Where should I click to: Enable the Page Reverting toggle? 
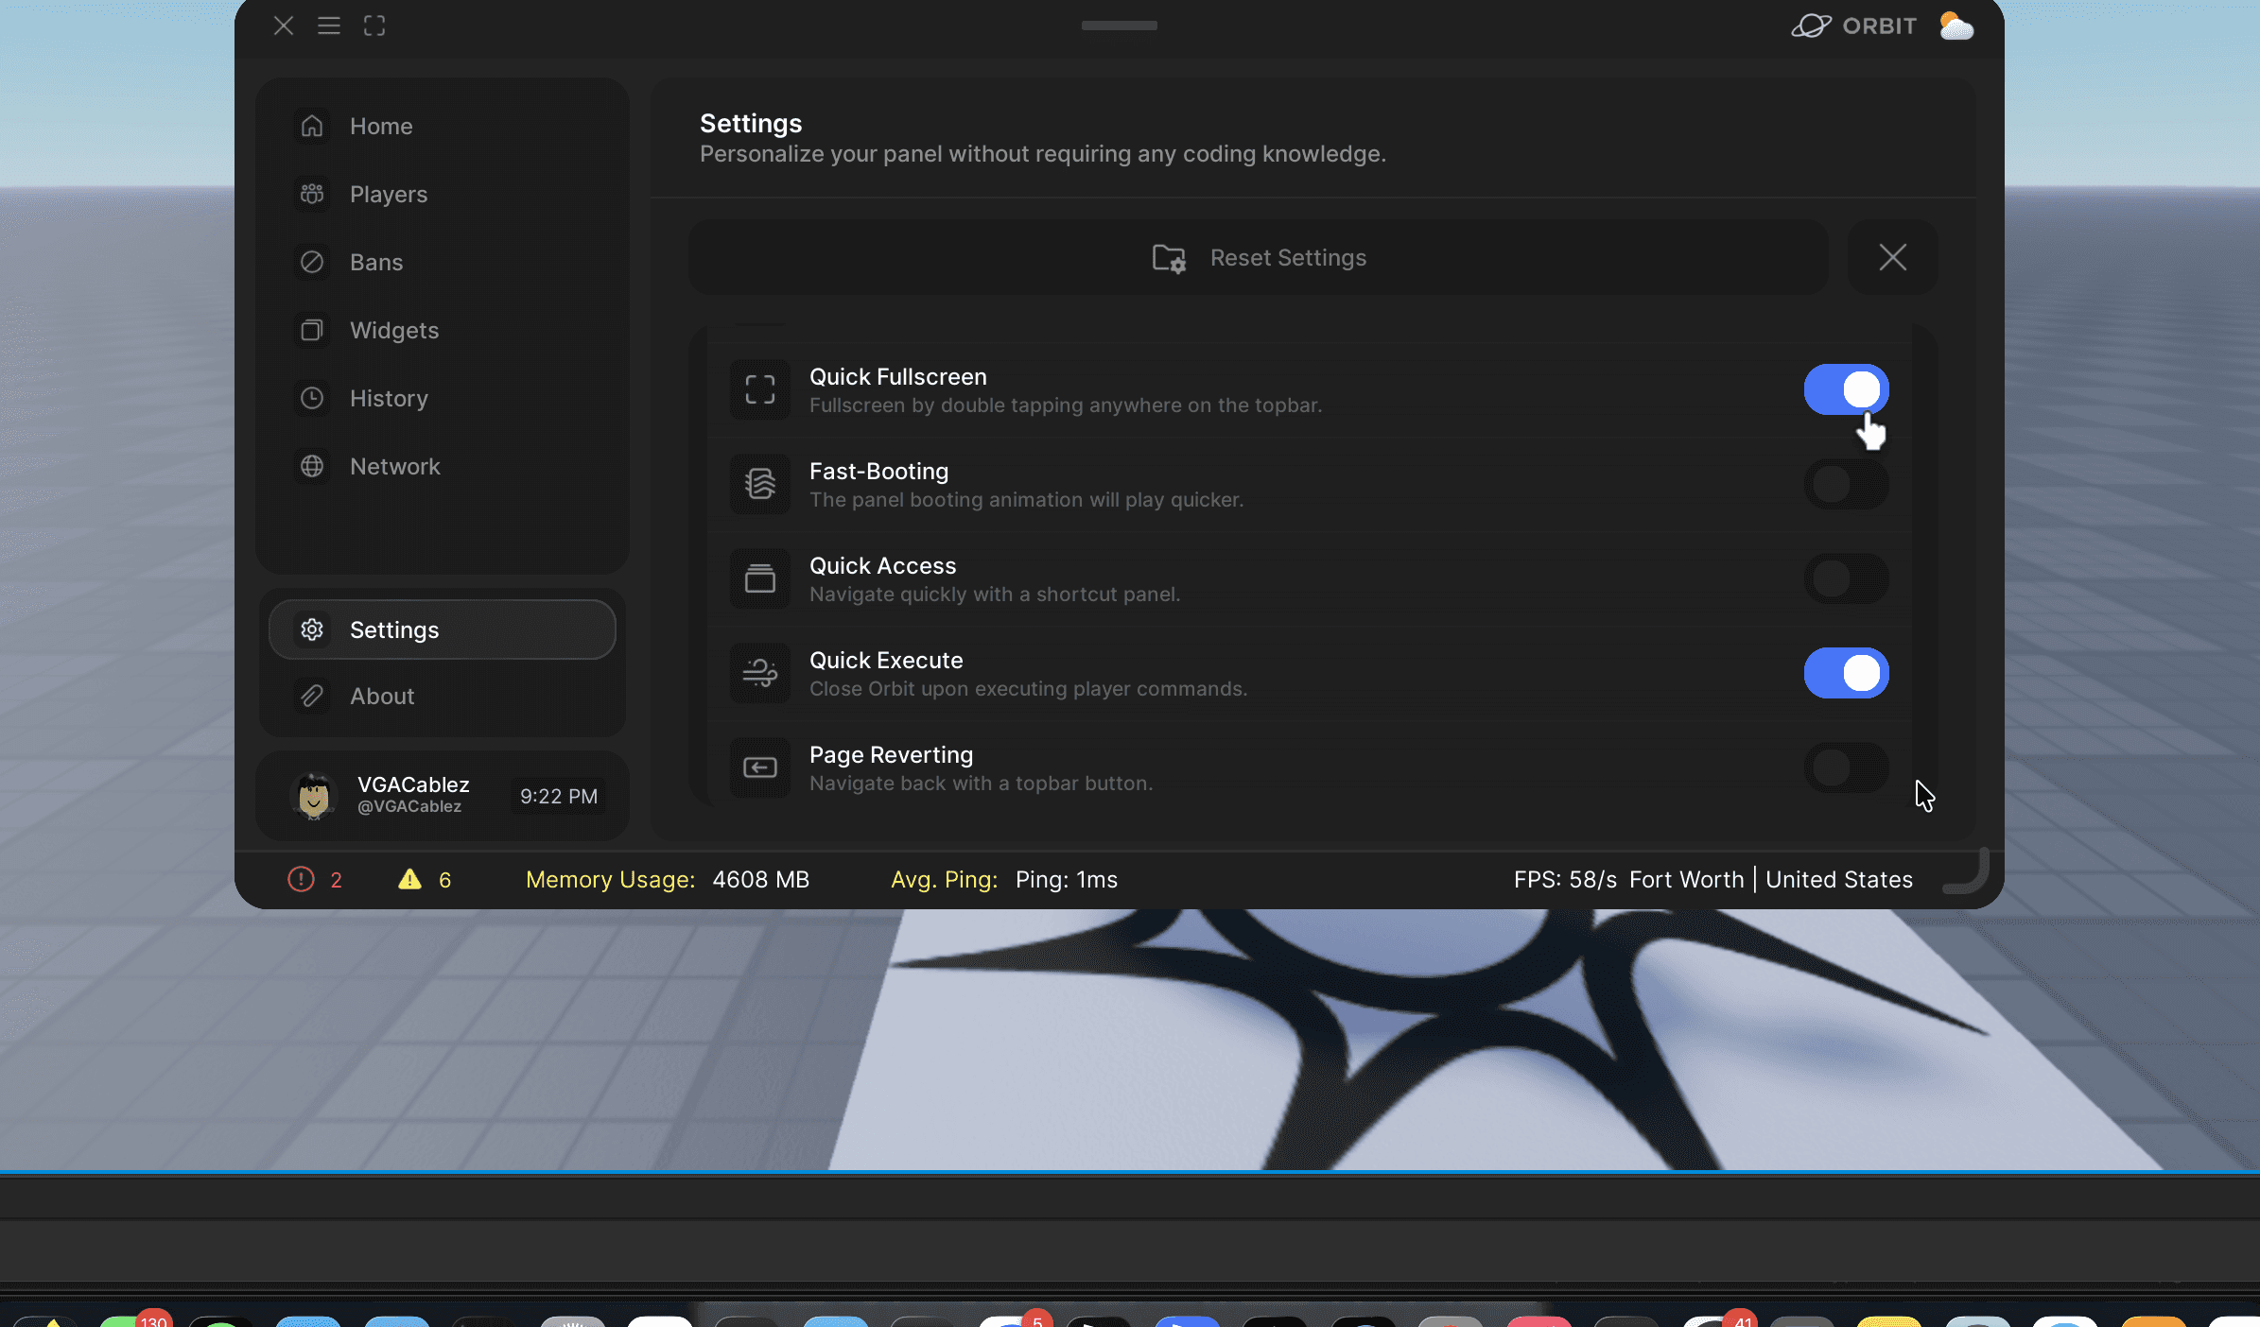point(1846,767)
